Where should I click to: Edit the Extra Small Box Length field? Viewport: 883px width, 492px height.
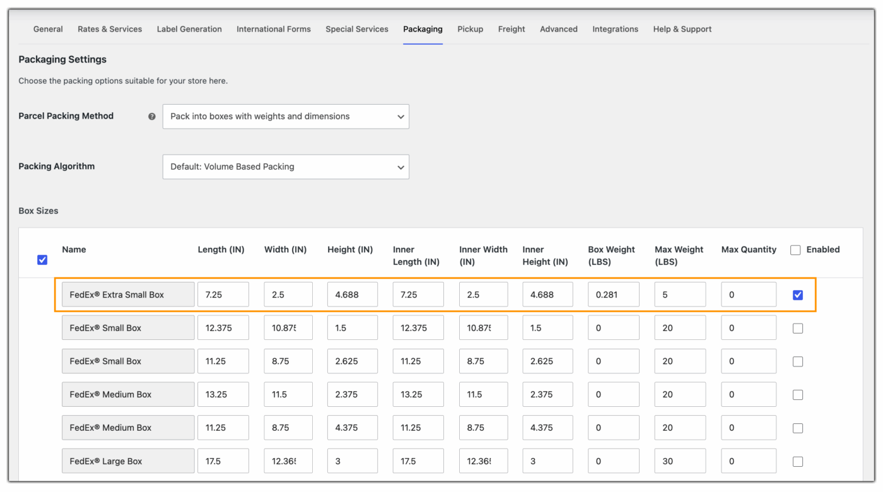click(223, 295)
